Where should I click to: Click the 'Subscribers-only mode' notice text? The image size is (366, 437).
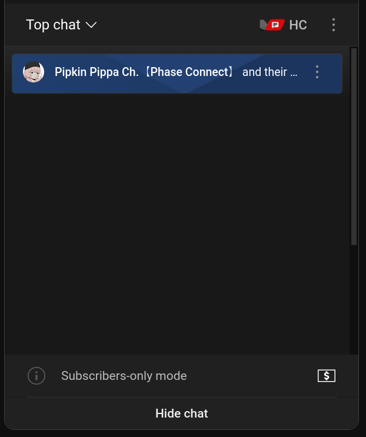coord(124,376)
